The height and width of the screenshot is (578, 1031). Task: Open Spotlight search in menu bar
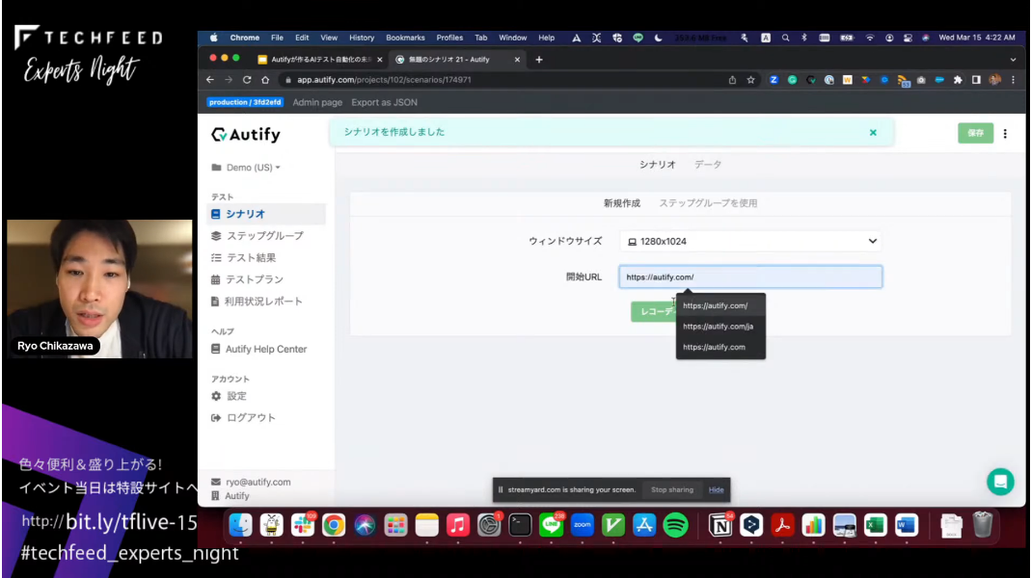[x=785, y=38]
